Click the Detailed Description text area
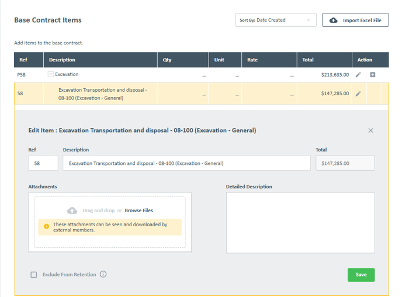The image size is (402, 297). click(300, 223)
